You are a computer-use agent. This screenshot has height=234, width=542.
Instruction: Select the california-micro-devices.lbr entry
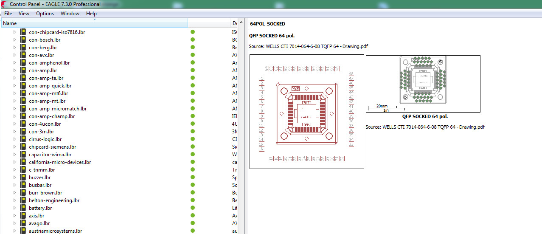coord(60,162)
